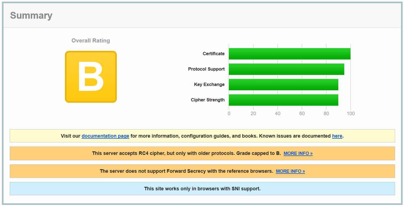Click the Overall Rating label
This screenshot has height=206, width=404.
pos(91,41)
